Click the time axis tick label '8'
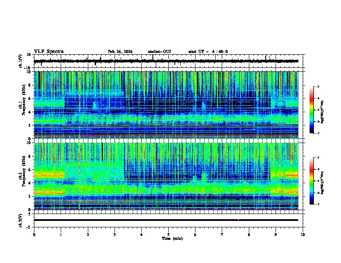Viewport: 341px width, 263px height. point(249,234)
